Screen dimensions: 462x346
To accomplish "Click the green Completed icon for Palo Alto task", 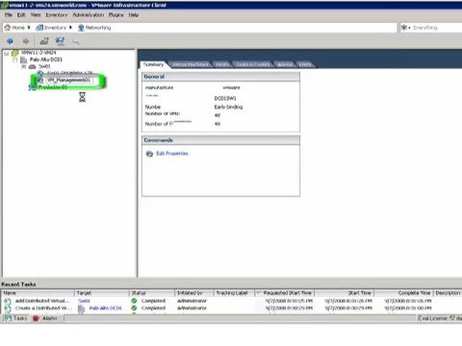I will pyautogui.click(x=134, y=308).
